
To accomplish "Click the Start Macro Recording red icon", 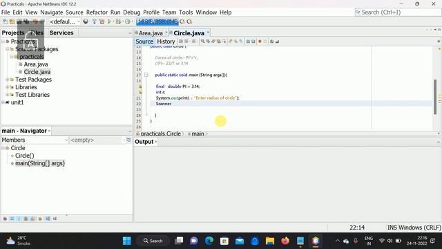I will [x=260, y=41].
